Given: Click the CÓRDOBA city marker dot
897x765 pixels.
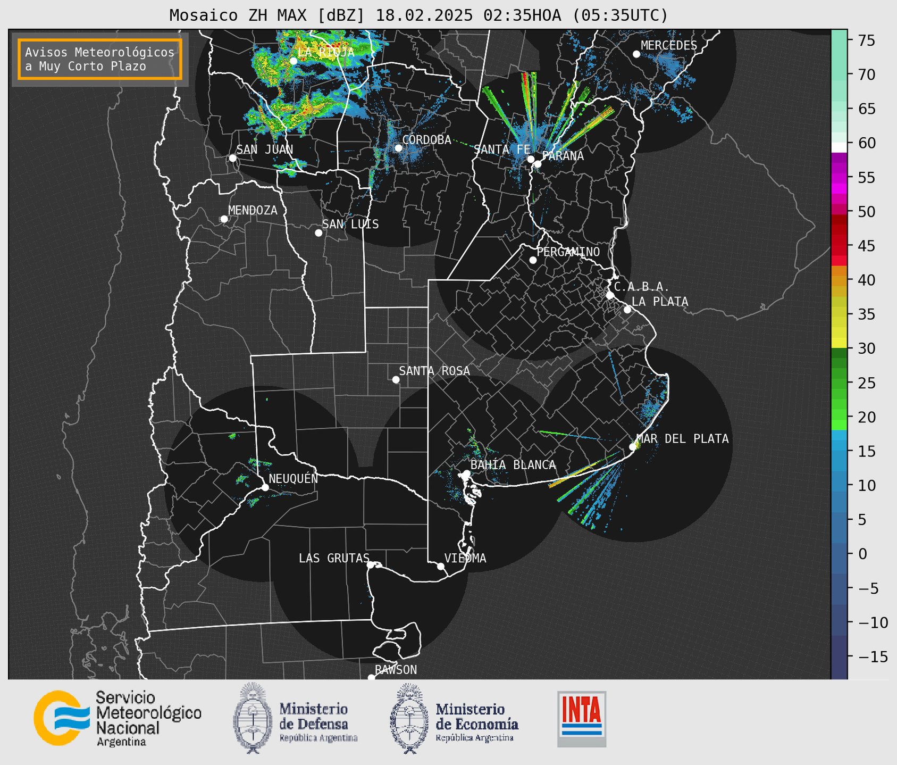Looking at the screenshot, I should [399, 148].
